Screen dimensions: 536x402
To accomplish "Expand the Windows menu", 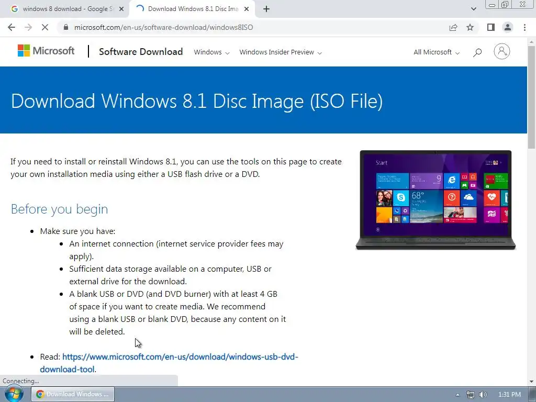I will click(x=211, y=52).
